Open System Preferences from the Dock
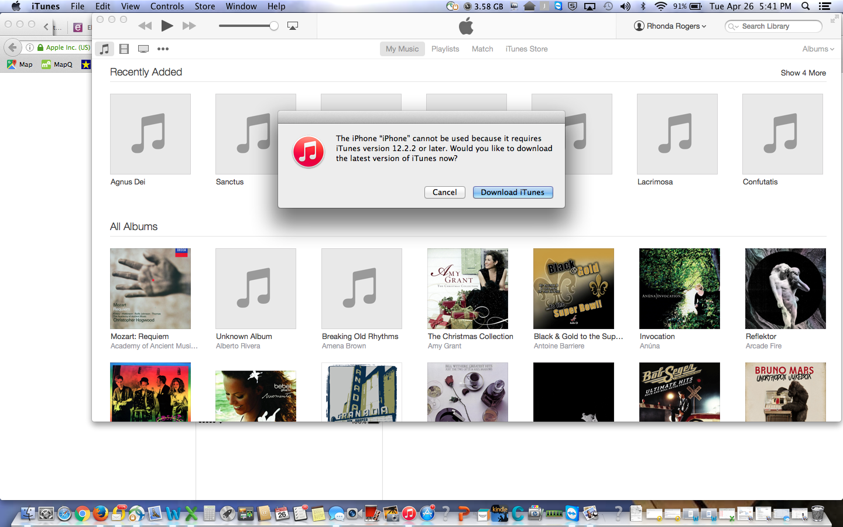This screenshot has height=527, width=843. pyautogui.click(x=46, y=514)
